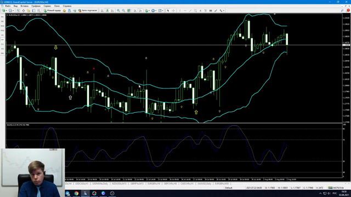Switch to the XAUUSD,Daily chart tab
Viewport: 351px width, 197px height.
coord(204,184)
